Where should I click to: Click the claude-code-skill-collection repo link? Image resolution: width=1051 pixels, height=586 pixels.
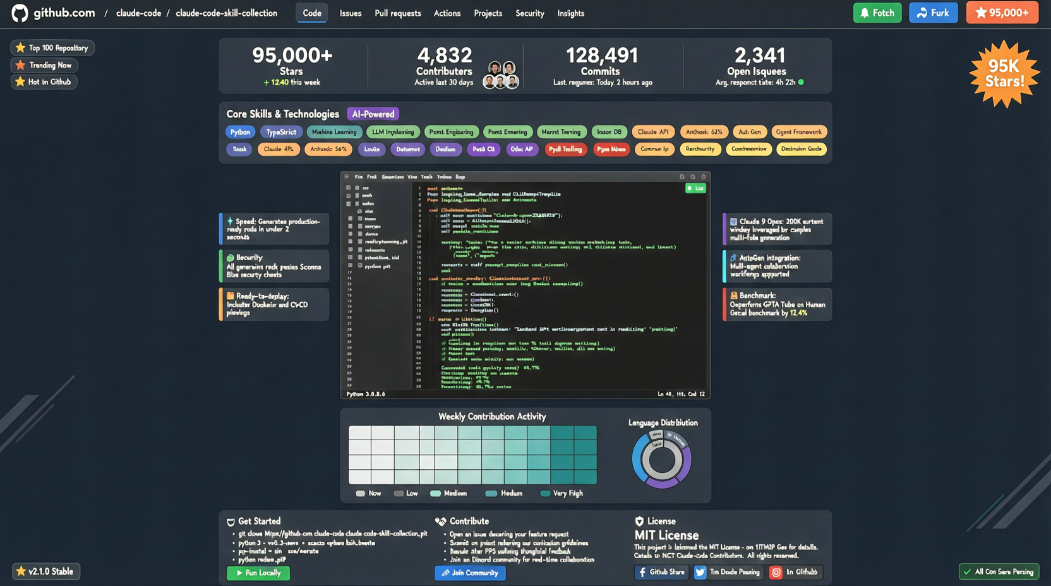[226, 13]
